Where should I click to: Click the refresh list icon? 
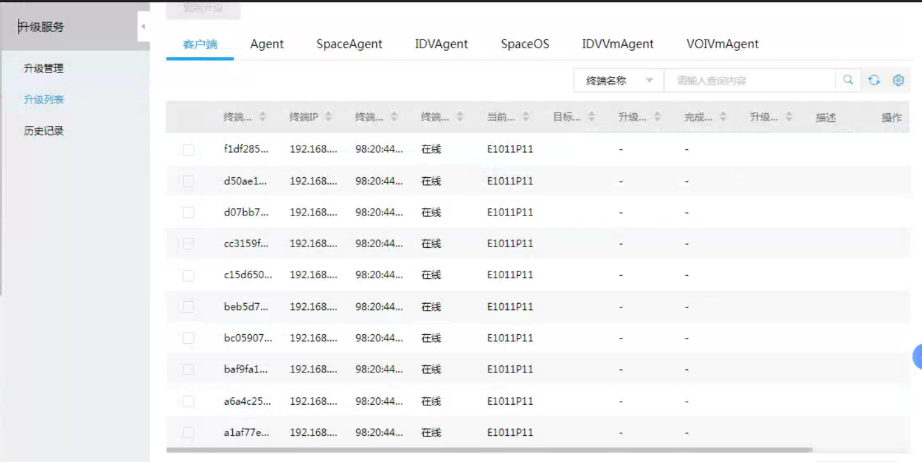click(874, 80)
